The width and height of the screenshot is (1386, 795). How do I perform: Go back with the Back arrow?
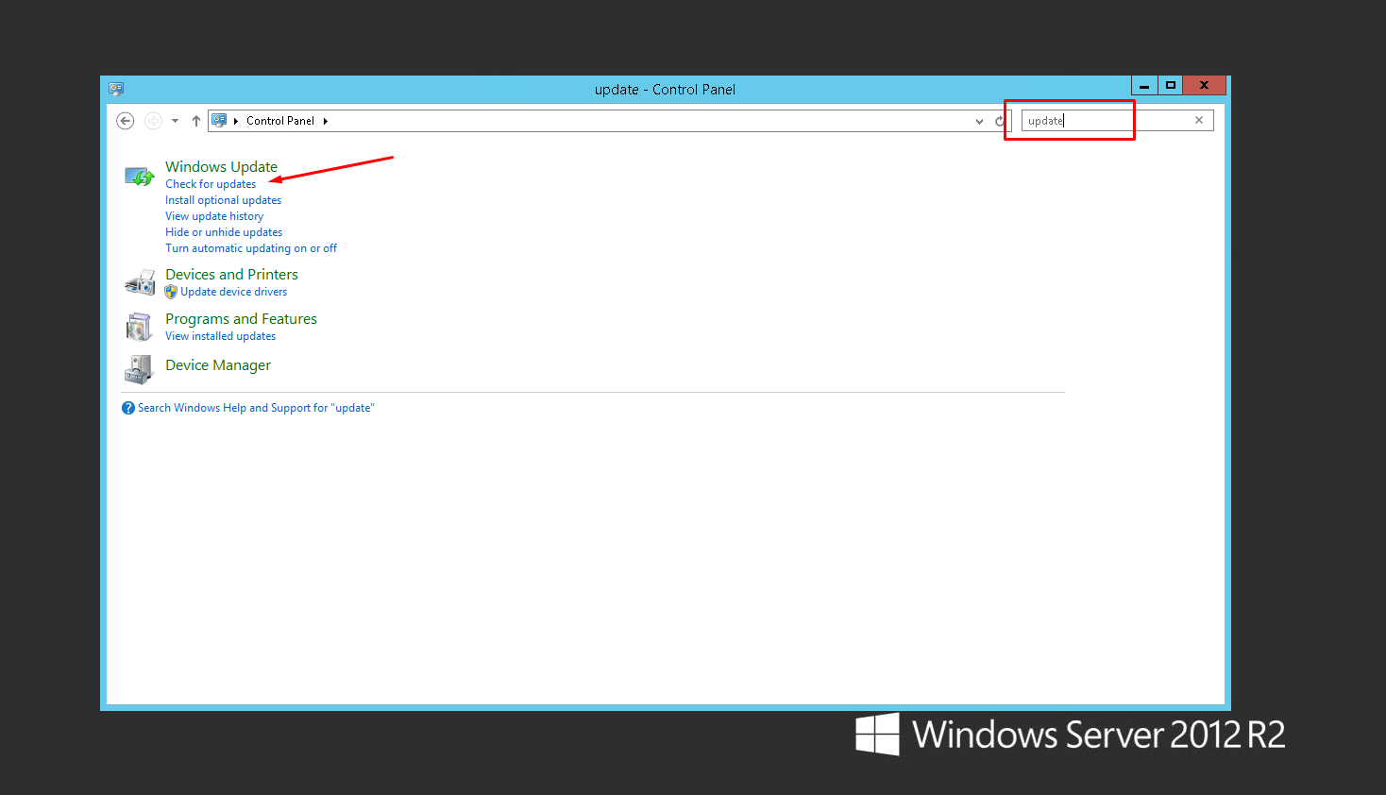click(x=125, y=121)
